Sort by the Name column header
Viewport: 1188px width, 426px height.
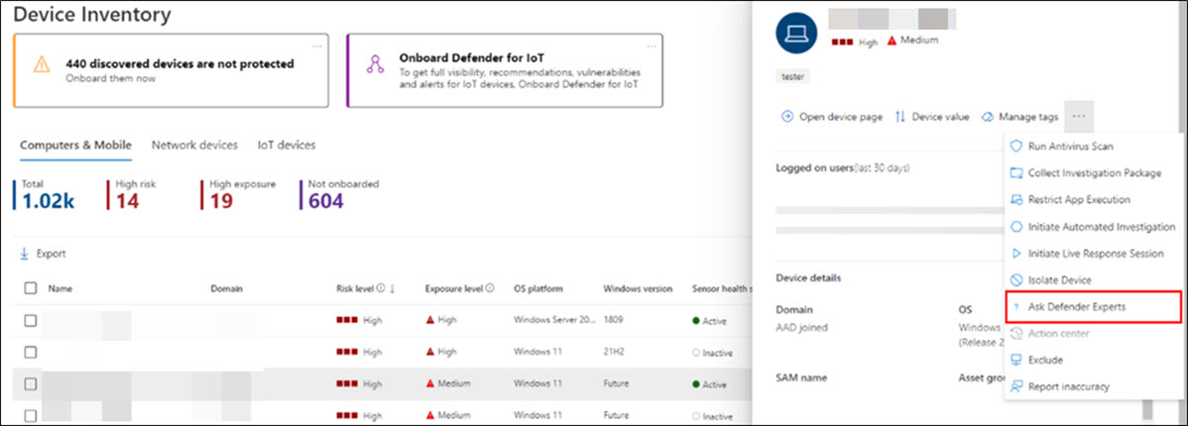(60, 288)
